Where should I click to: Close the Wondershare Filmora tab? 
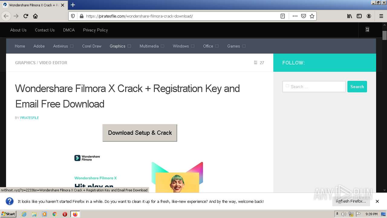pyautogui.click(x=63, y=5)
